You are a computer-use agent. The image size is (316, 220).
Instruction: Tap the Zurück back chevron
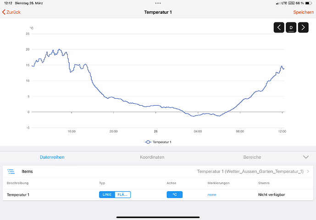click(5, 12)
